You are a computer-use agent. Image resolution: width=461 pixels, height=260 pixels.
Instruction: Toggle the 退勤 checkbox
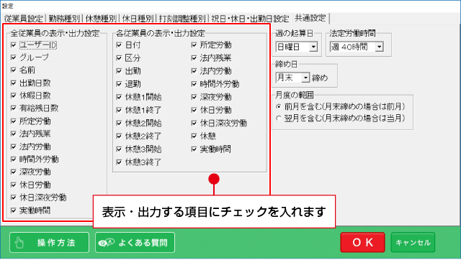click(119, 84)
